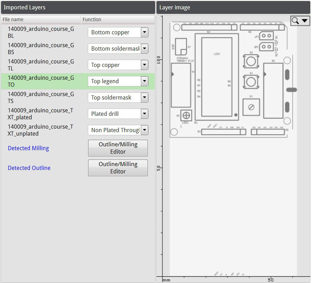Click the Detected Milling link
Image resolution: width=312 pixels, height=283 pixels.
[28, 148]
